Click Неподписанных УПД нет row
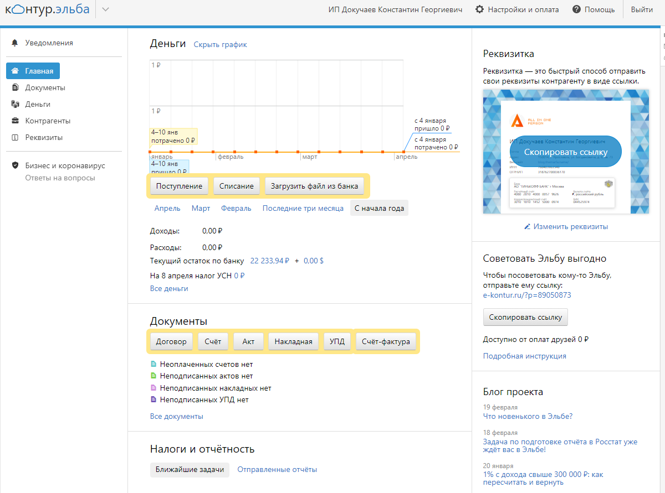The image size is (665, 493). [x=199, y=399]
